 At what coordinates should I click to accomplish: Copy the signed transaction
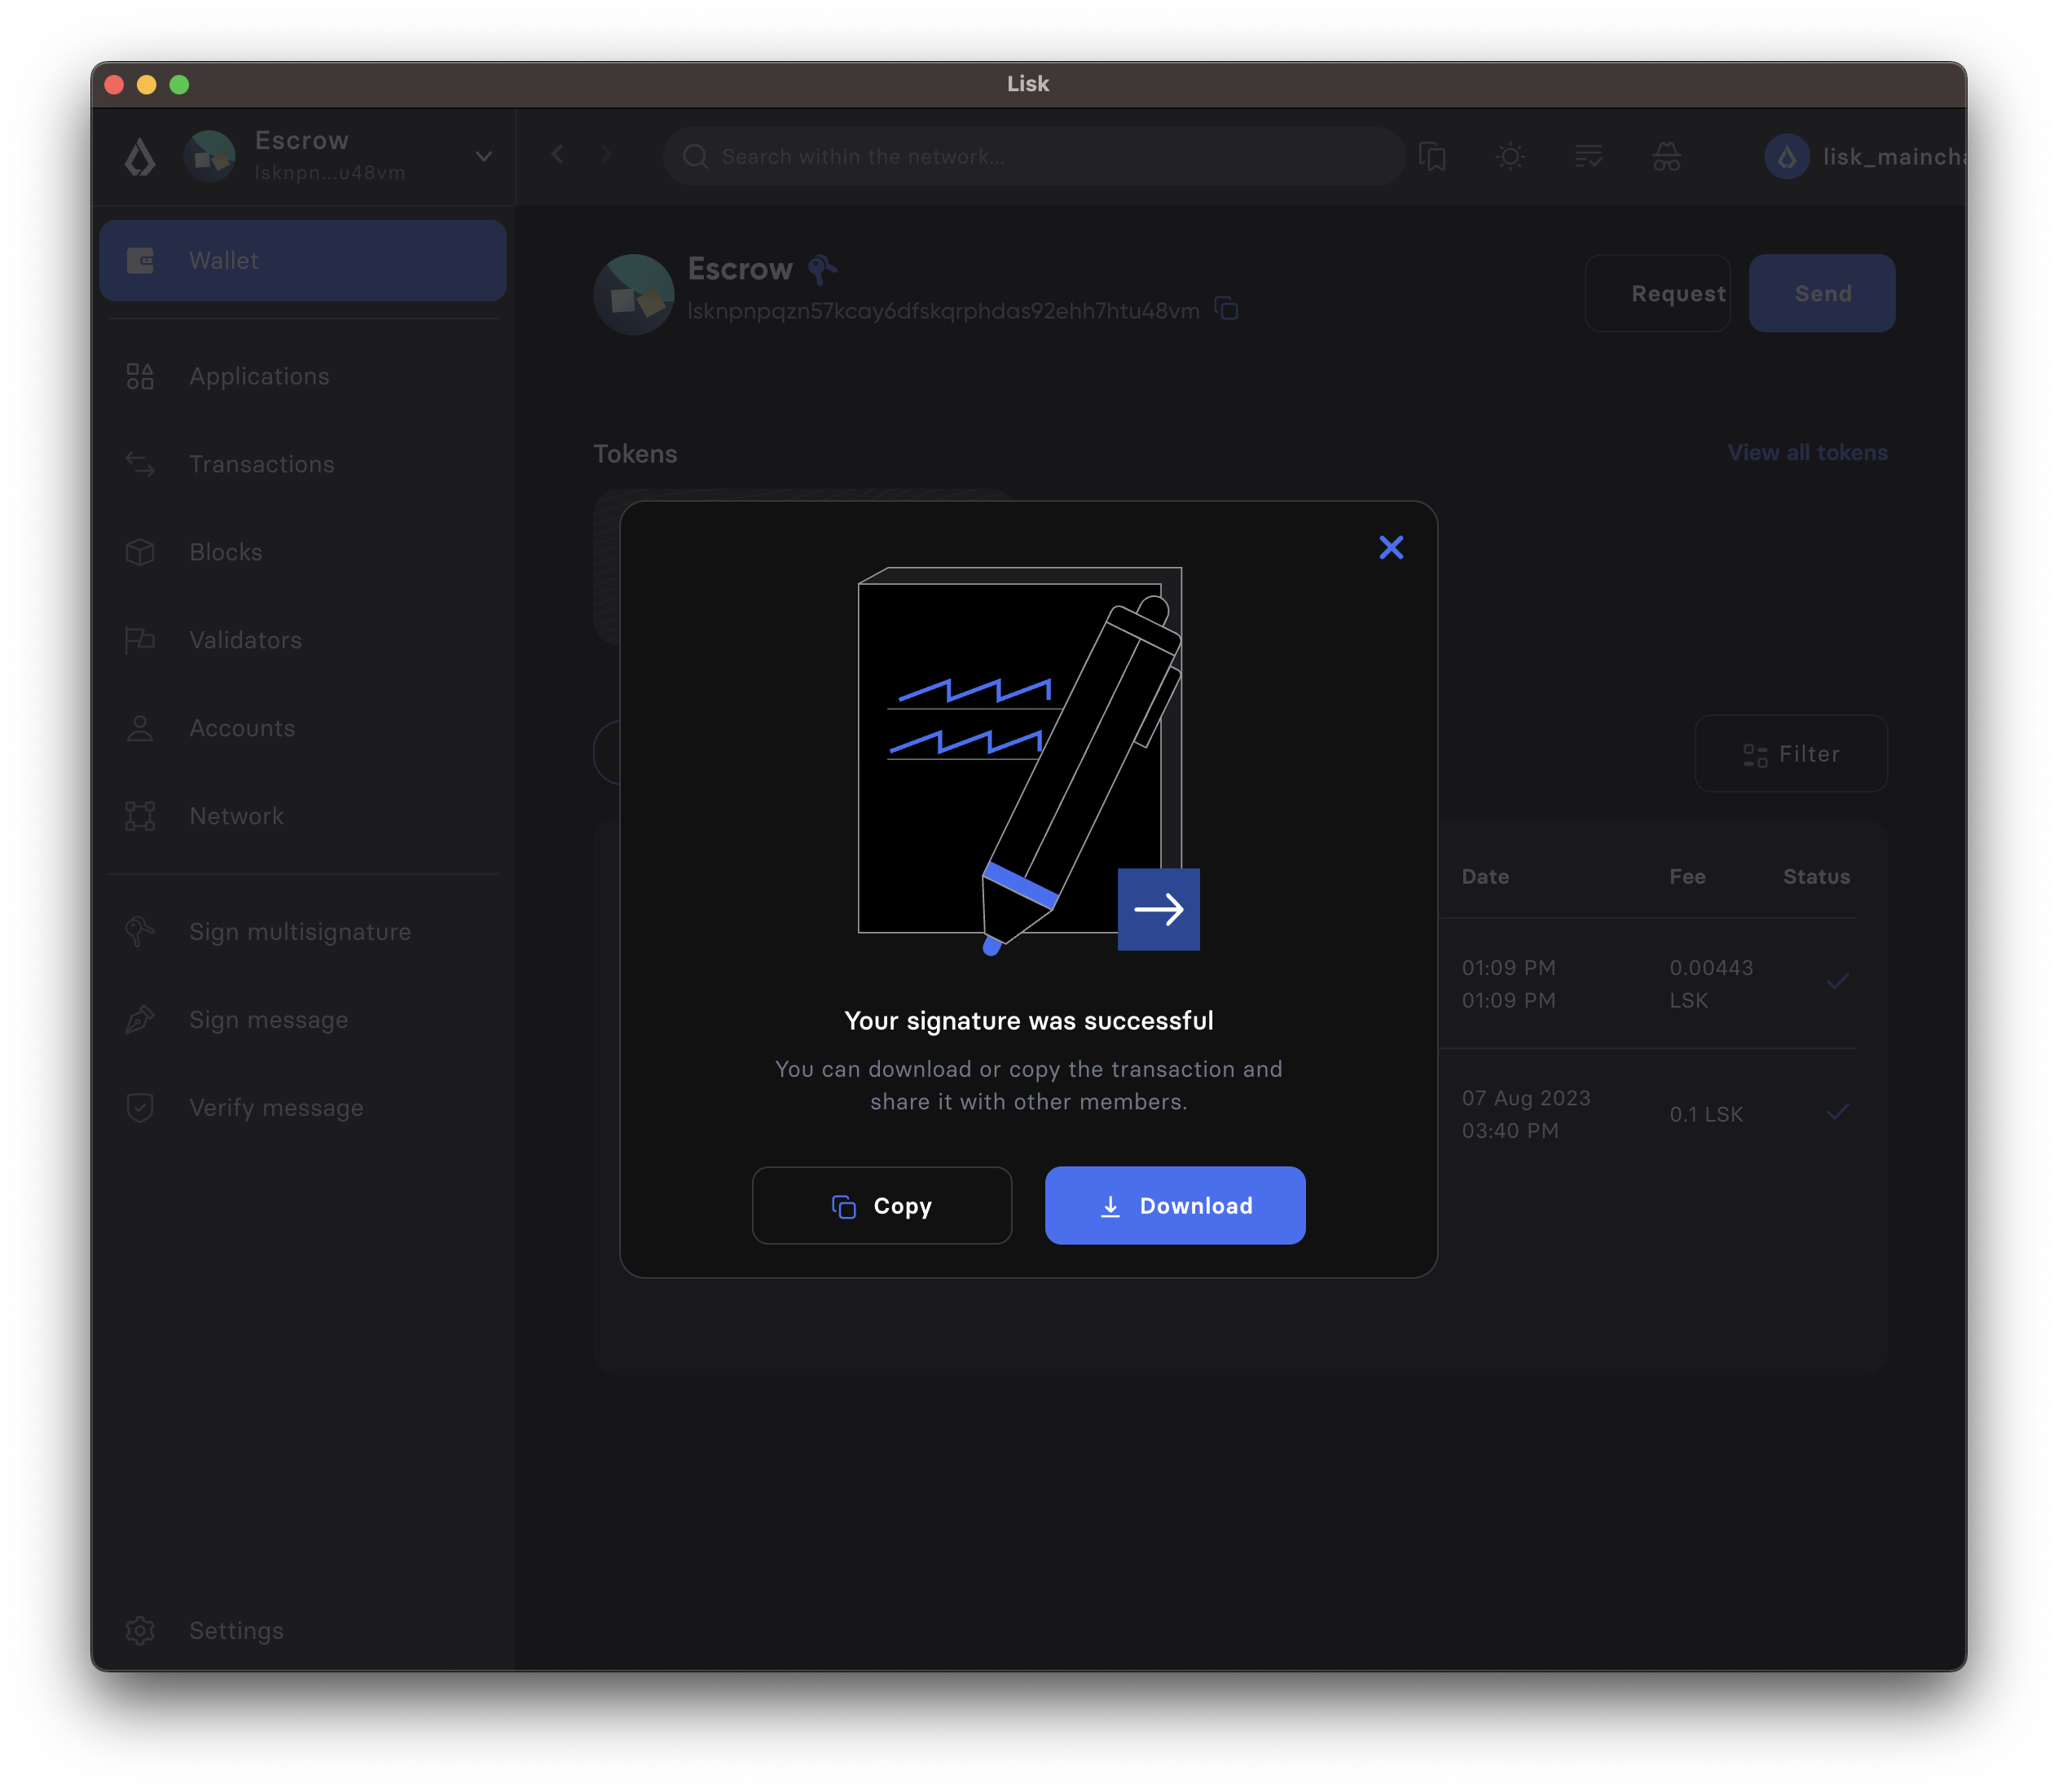(x=881, y=1205)
